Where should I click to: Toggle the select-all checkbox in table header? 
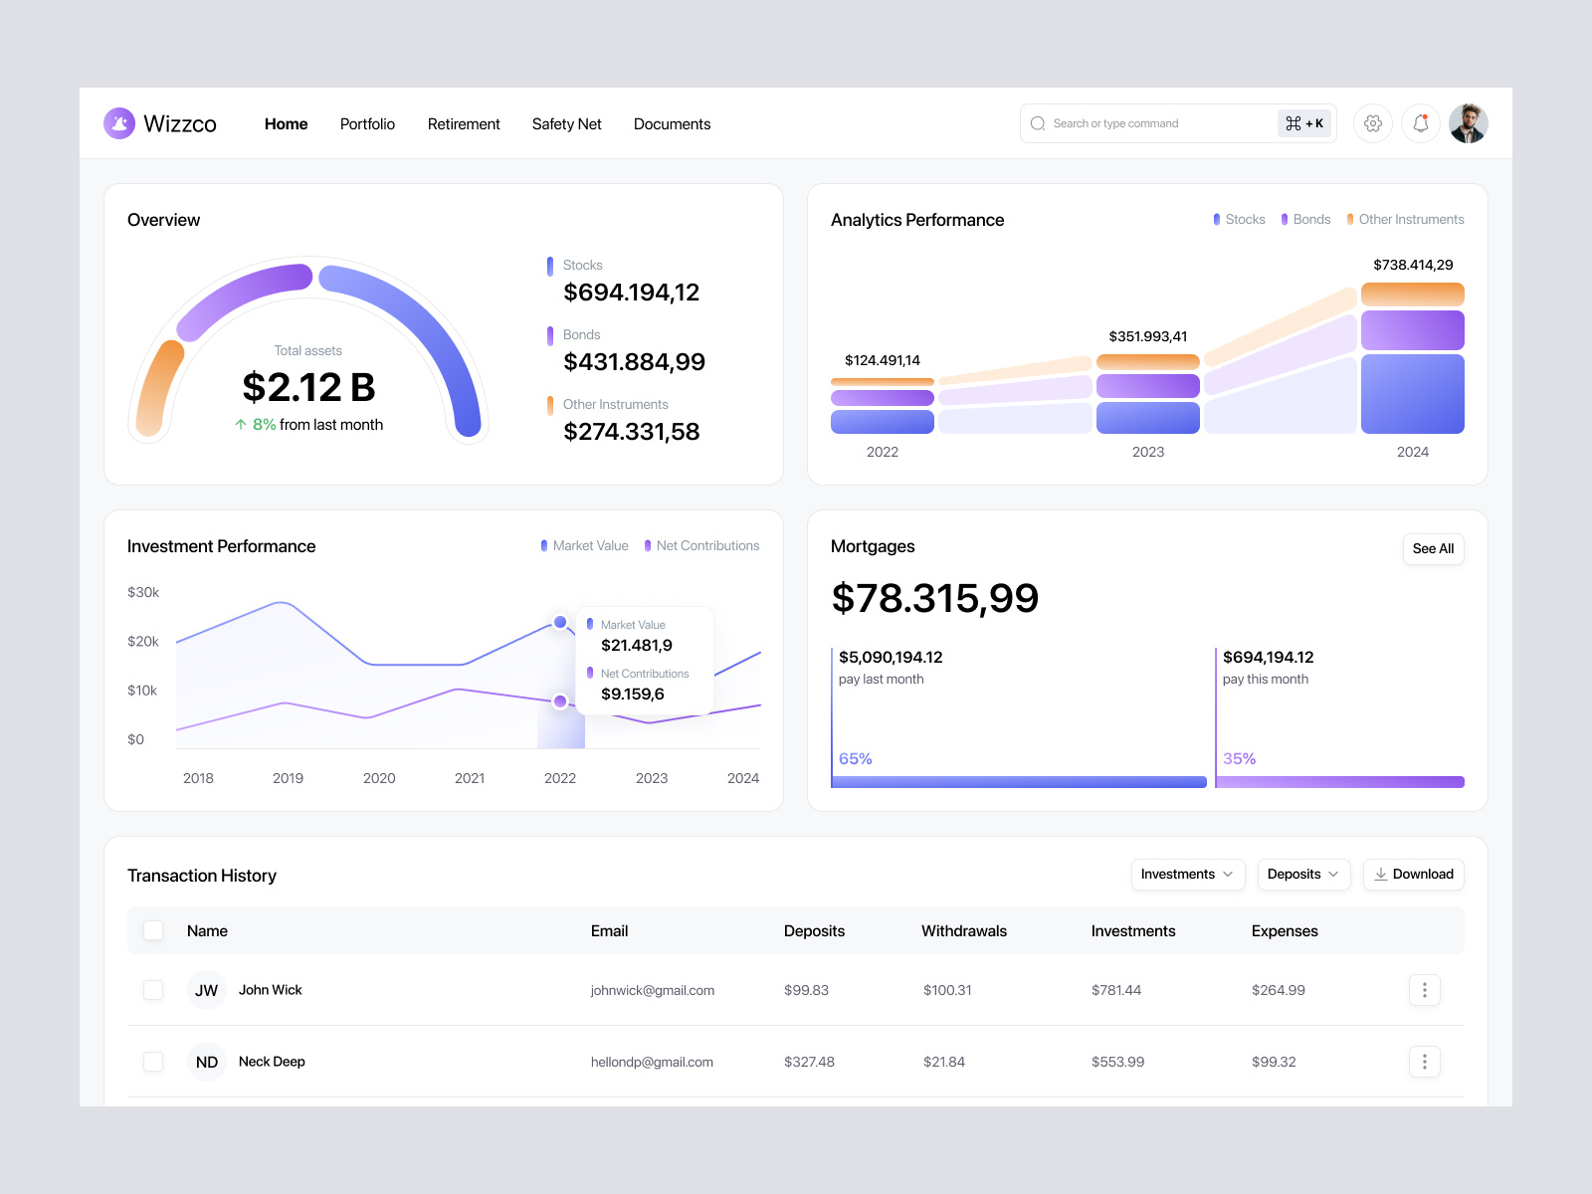[153, 930]
